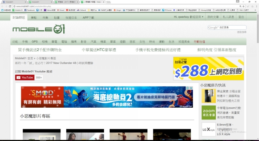Click the browser forward arrow
The image size is (259, 141).
coord(6,6)
